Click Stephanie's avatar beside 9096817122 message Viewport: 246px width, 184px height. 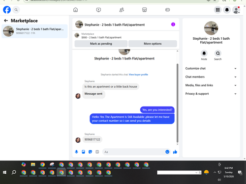[78, 140]
